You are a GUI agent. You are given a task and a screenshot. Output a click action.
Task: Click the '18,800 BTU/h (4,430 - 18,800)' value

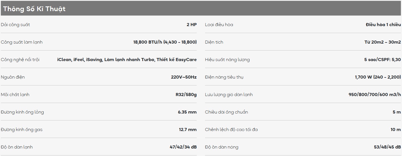pos(165,42)
